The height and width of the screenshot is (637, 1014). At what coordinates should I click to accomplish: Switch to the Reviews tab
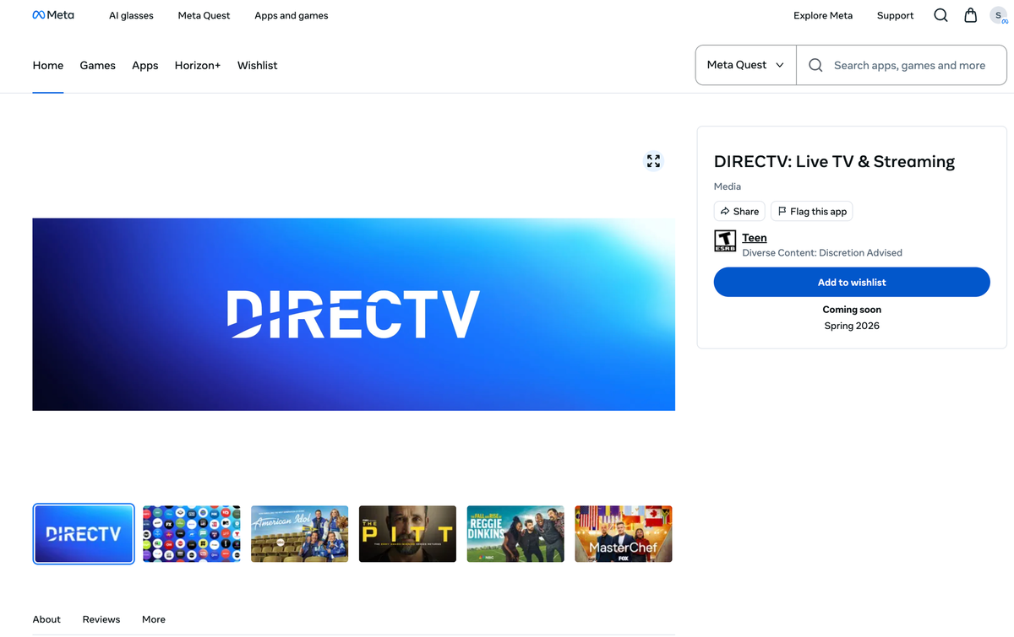pos(101,618)
